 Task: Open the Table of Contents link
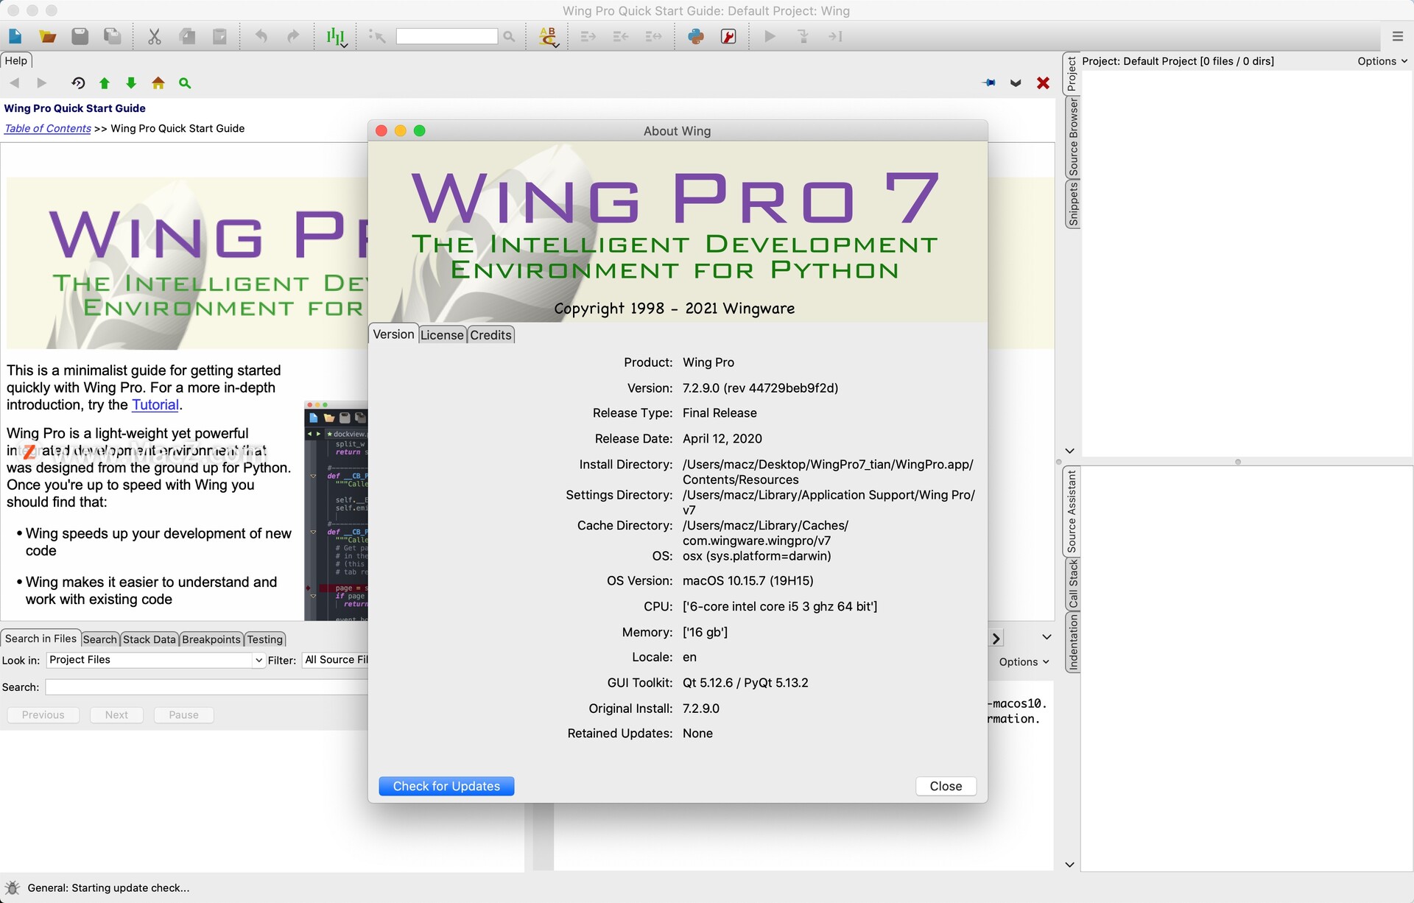point(48,128)
